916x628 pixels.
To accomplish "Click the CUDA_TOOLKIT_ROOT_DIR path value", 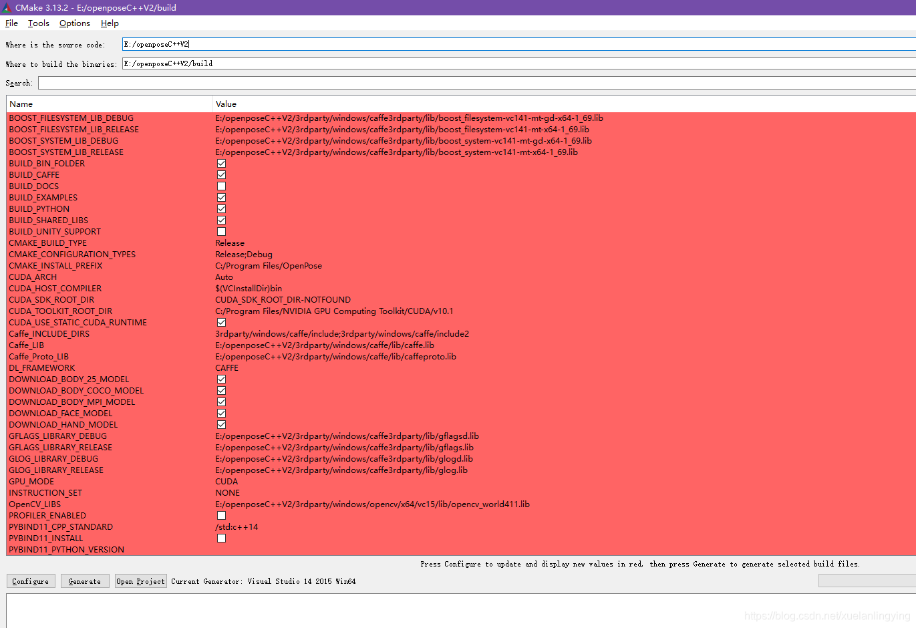I will 334,311.
